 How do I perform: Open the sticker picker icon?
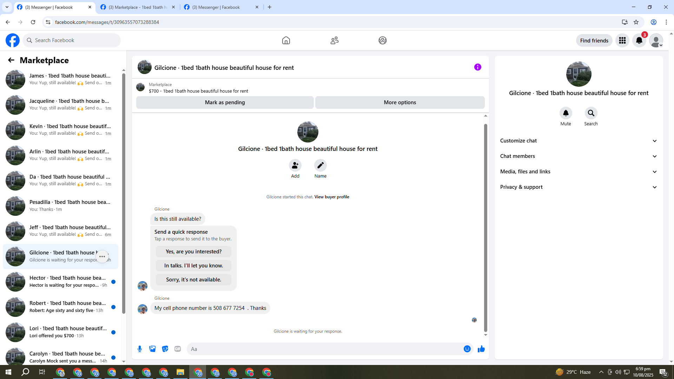coord(165,349)
